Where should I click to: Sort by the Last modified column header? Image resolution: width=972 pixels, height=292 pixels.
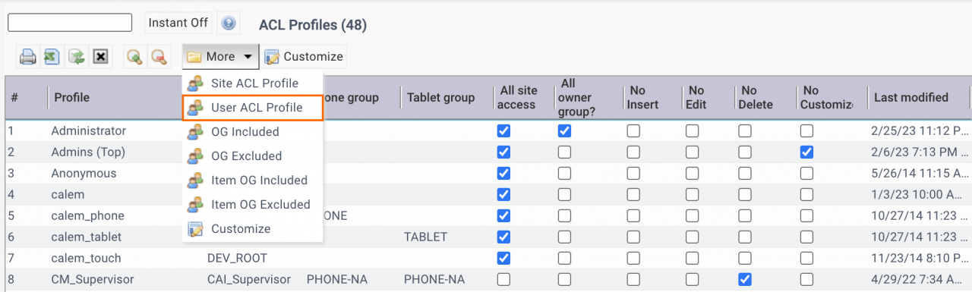tap(910, 97)
